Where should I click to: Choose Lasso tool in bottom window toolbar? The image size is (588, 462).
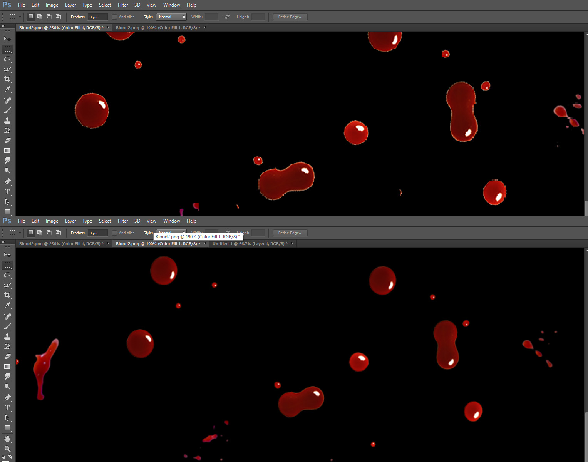point(7,275)
